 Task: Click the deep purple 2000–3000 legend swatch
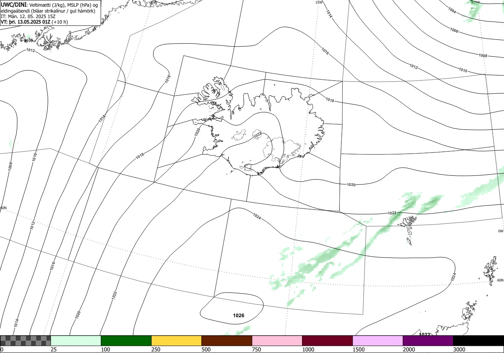[x=428, y=340]
